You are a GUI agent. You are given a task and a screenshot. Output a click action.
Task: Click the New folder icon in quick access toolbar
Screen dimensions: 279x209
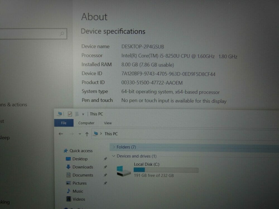pos(77,114)
